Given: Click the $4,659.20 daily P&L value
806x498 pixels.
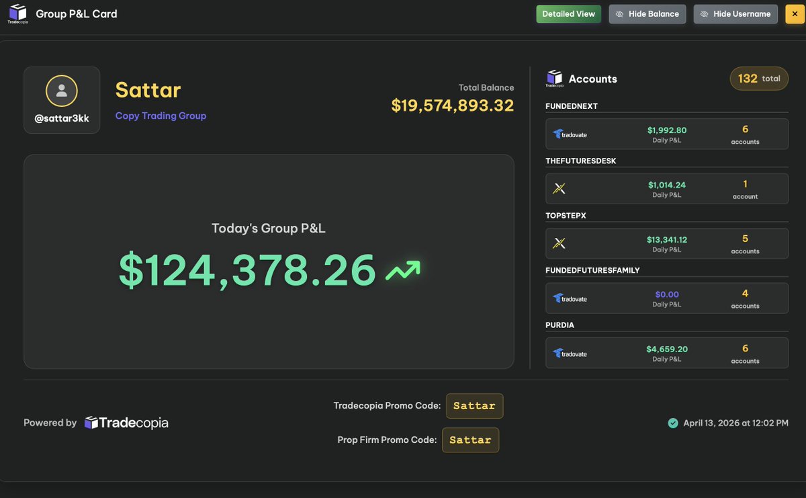Looking at the screenshot, I should coord(667,349).
